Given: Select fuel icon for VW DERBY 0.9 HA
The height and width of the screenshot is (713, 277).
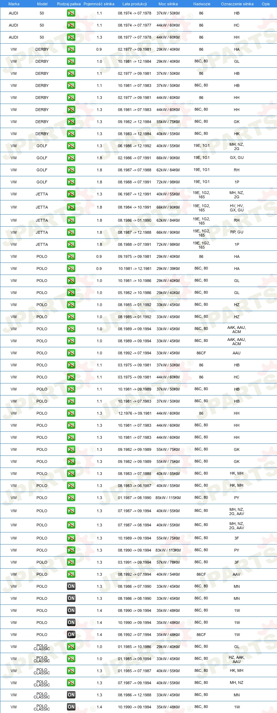Looking at the screenshot, I should pos(71,49).
